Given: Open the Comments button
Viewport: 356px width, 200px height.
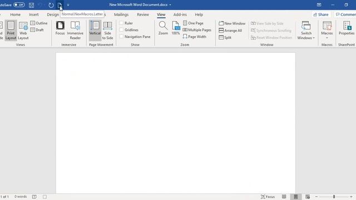Looking at the screenshot, I should point(345,14).
